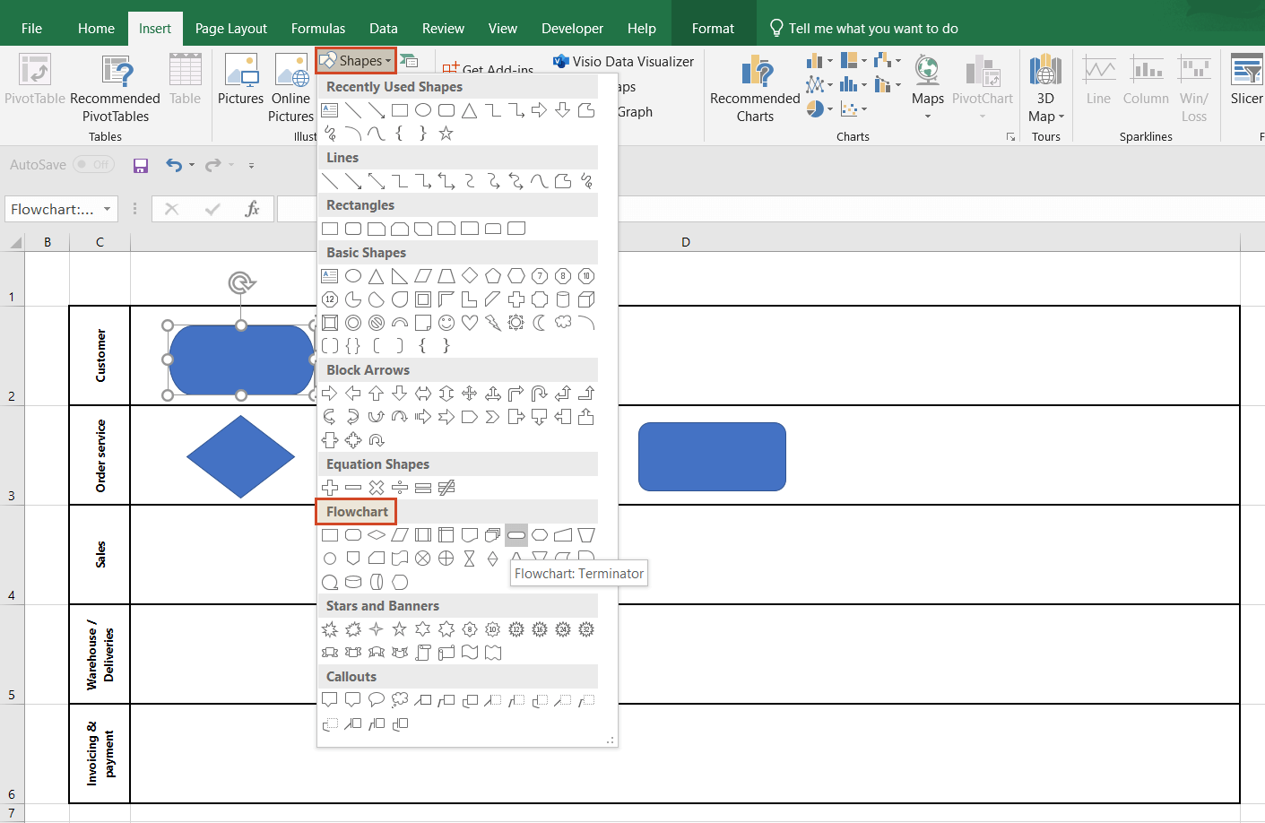This screenshot has width=1265, height=823.
Task: Insert Pictures from the Illustrations group
Action: (240, 85)
